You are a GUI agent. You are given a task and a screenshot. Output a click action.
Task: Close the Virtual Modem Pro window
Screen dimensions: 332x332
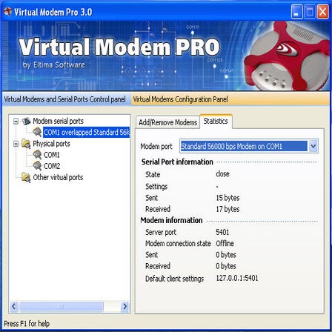point(323,11)
